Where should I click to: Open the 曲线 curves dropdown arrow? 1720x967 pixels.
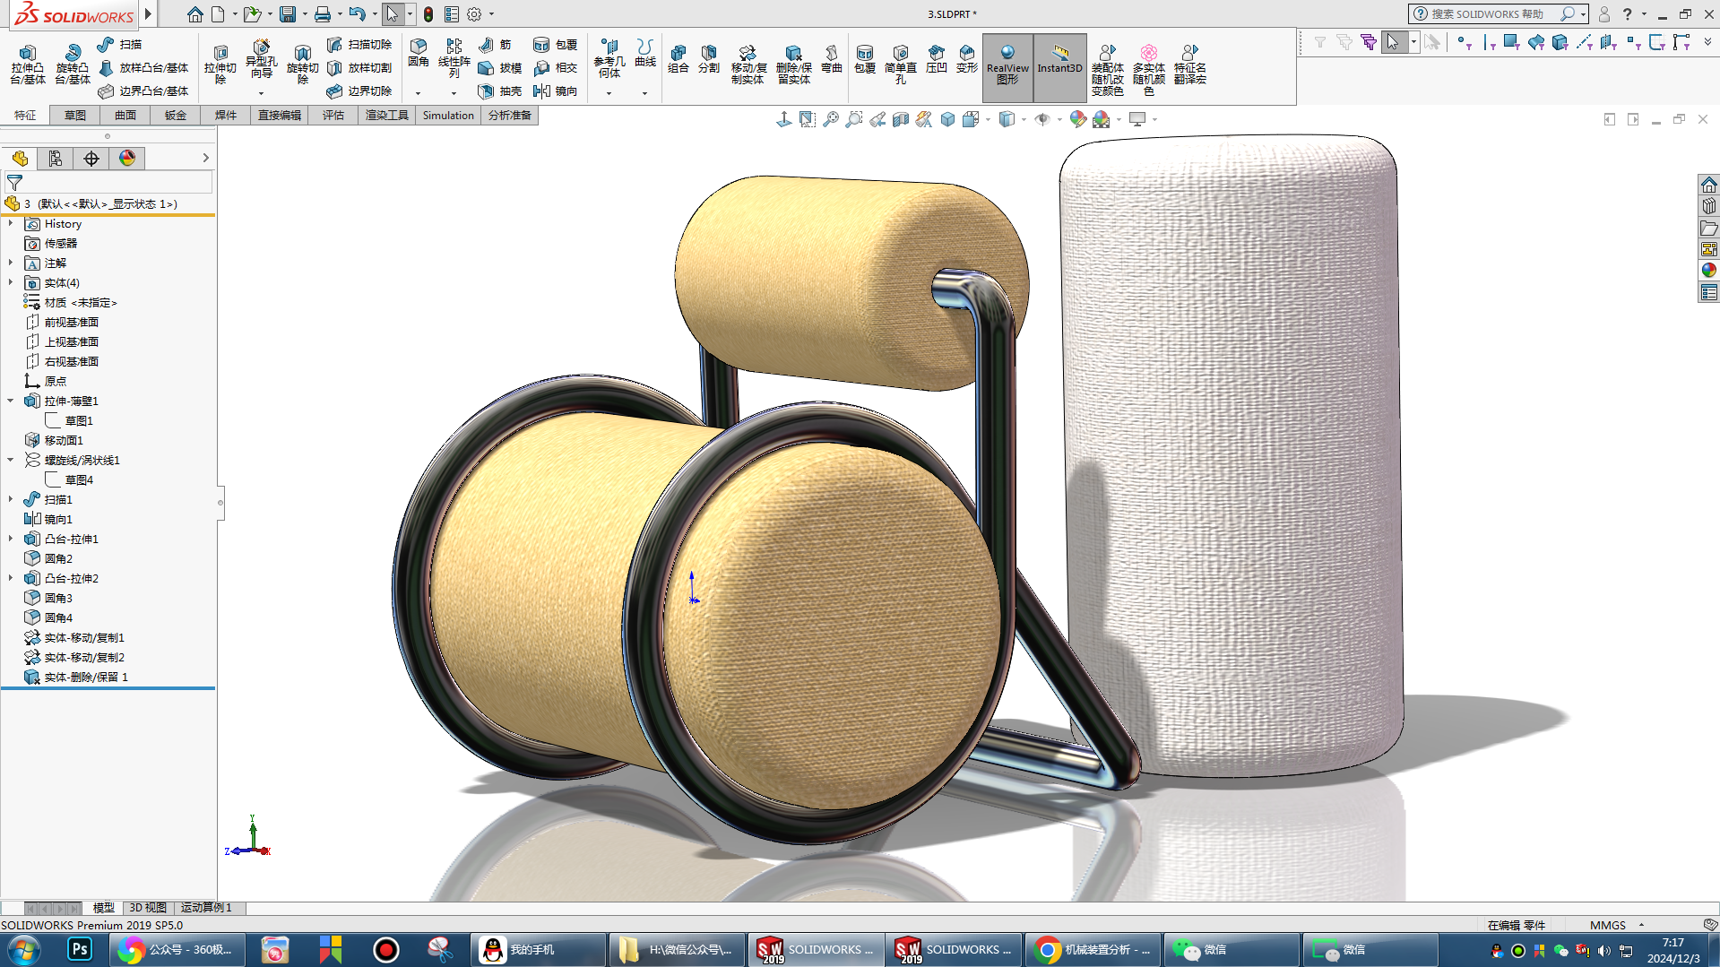(x=644, y=93)
